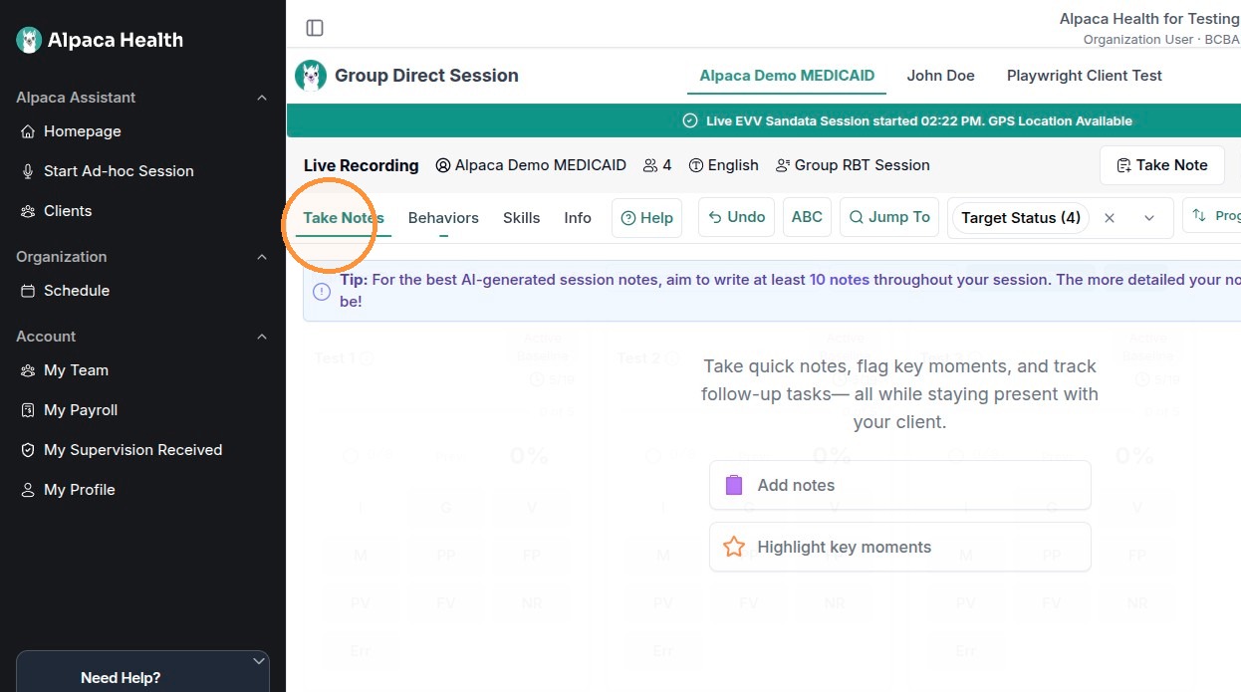Screen dimensions: 1241x692
Task: Click the Take Note button
Action: click(1162, 165)
